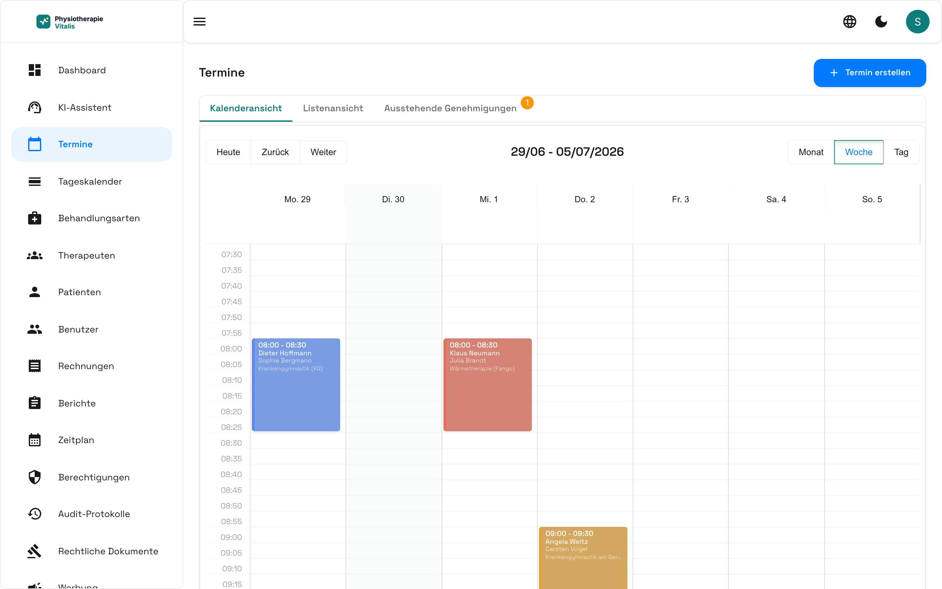Open language selection globe icon
This screenshot has width=942, height=589.
point(850,22)
